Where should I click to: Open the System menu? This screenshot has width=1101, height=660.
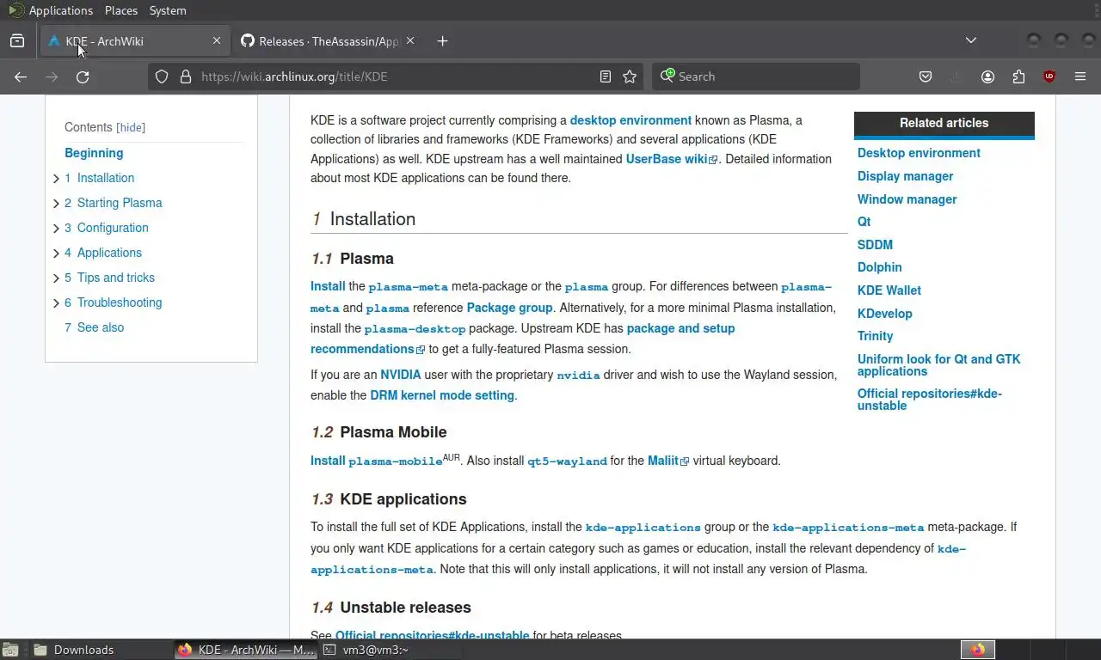tap(168, 10)
